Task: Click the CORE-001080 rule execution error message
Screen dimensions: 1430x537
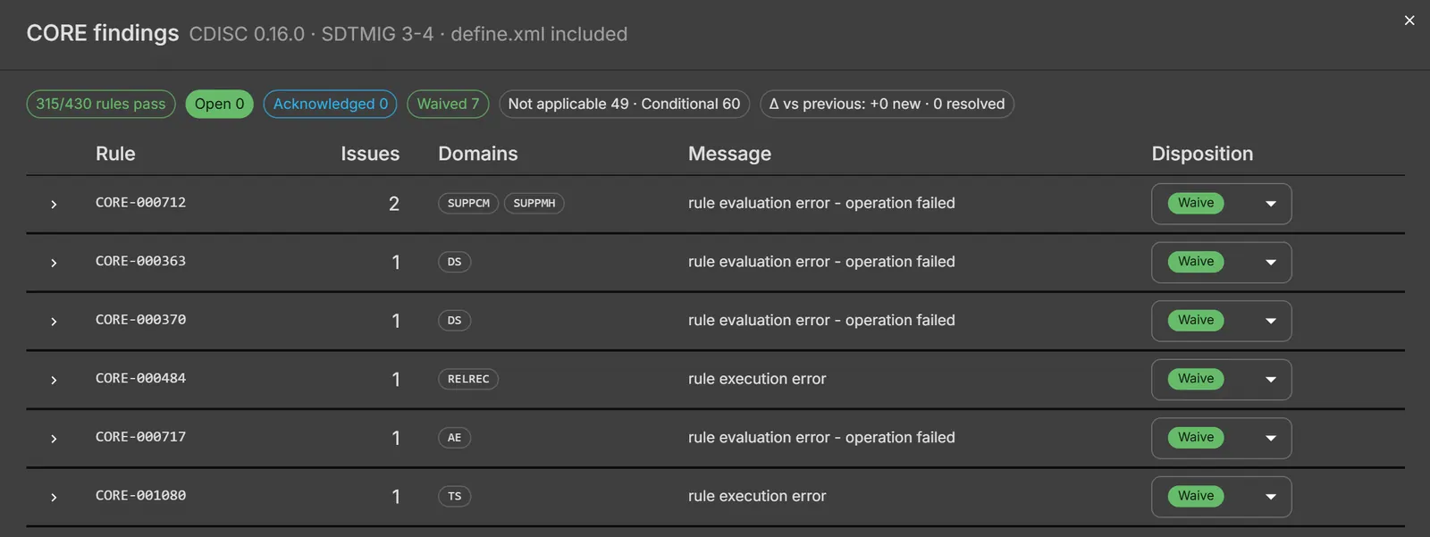Action: pyautogui.click(x=757, y=496)
